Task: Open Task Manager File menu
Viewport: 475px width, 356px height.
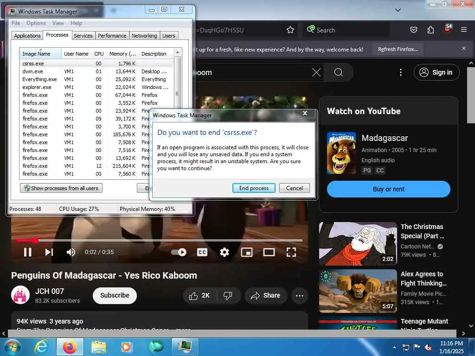Action: tap(16, 23)
